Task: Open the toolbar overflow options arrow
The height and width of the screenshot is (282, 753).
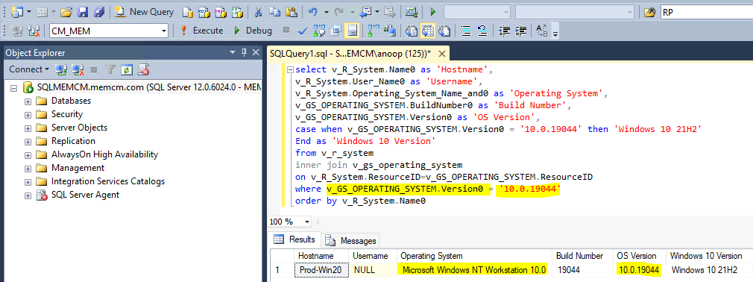Action: click(555, 34)
